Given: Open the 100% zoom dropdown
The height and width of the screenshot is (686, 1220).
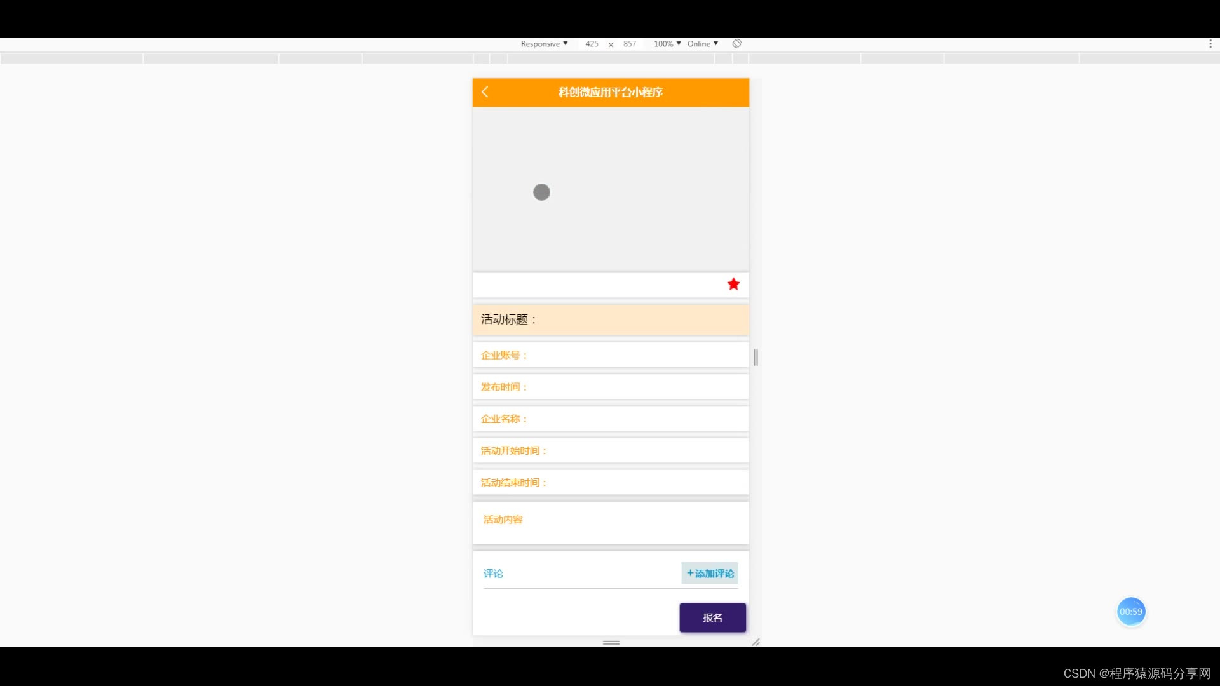Looking at the screenshot, I should point(667,44).
